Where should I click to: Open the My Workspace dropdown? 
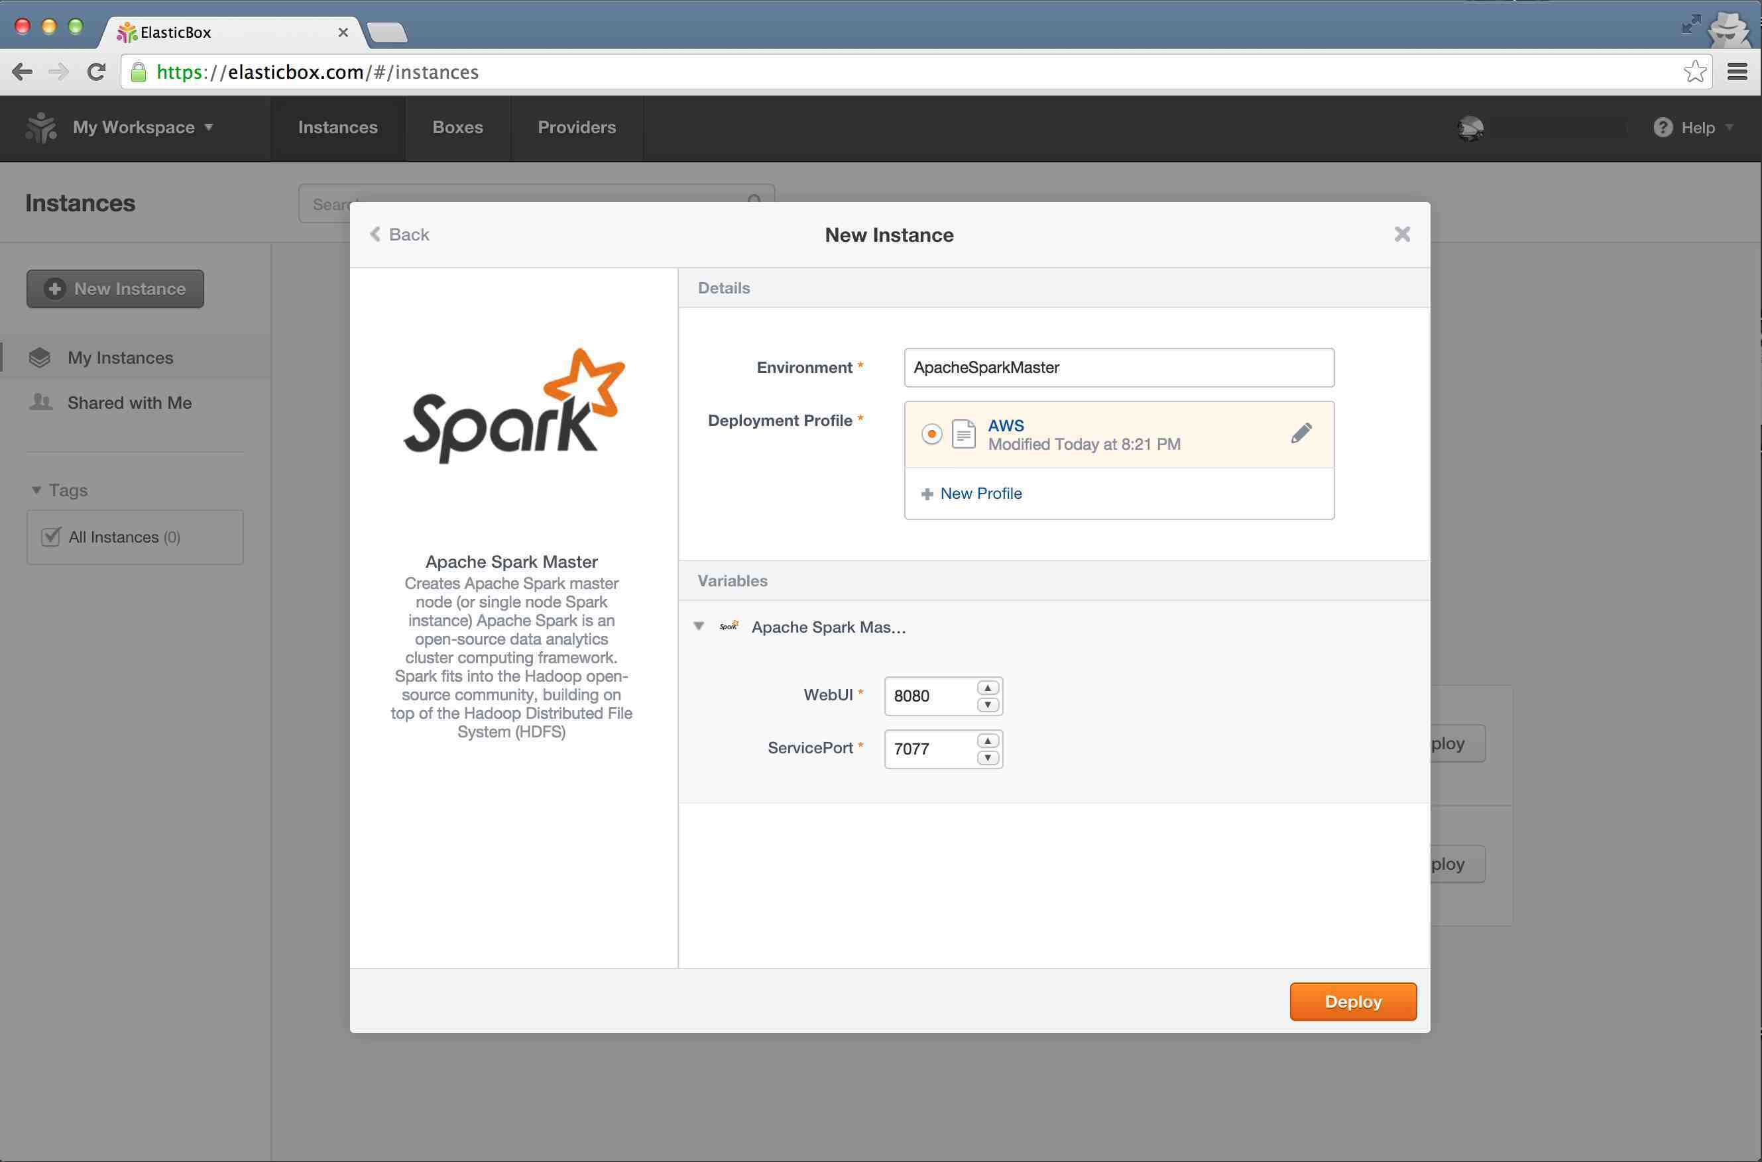pyautogui.click(x=143, y=127)
